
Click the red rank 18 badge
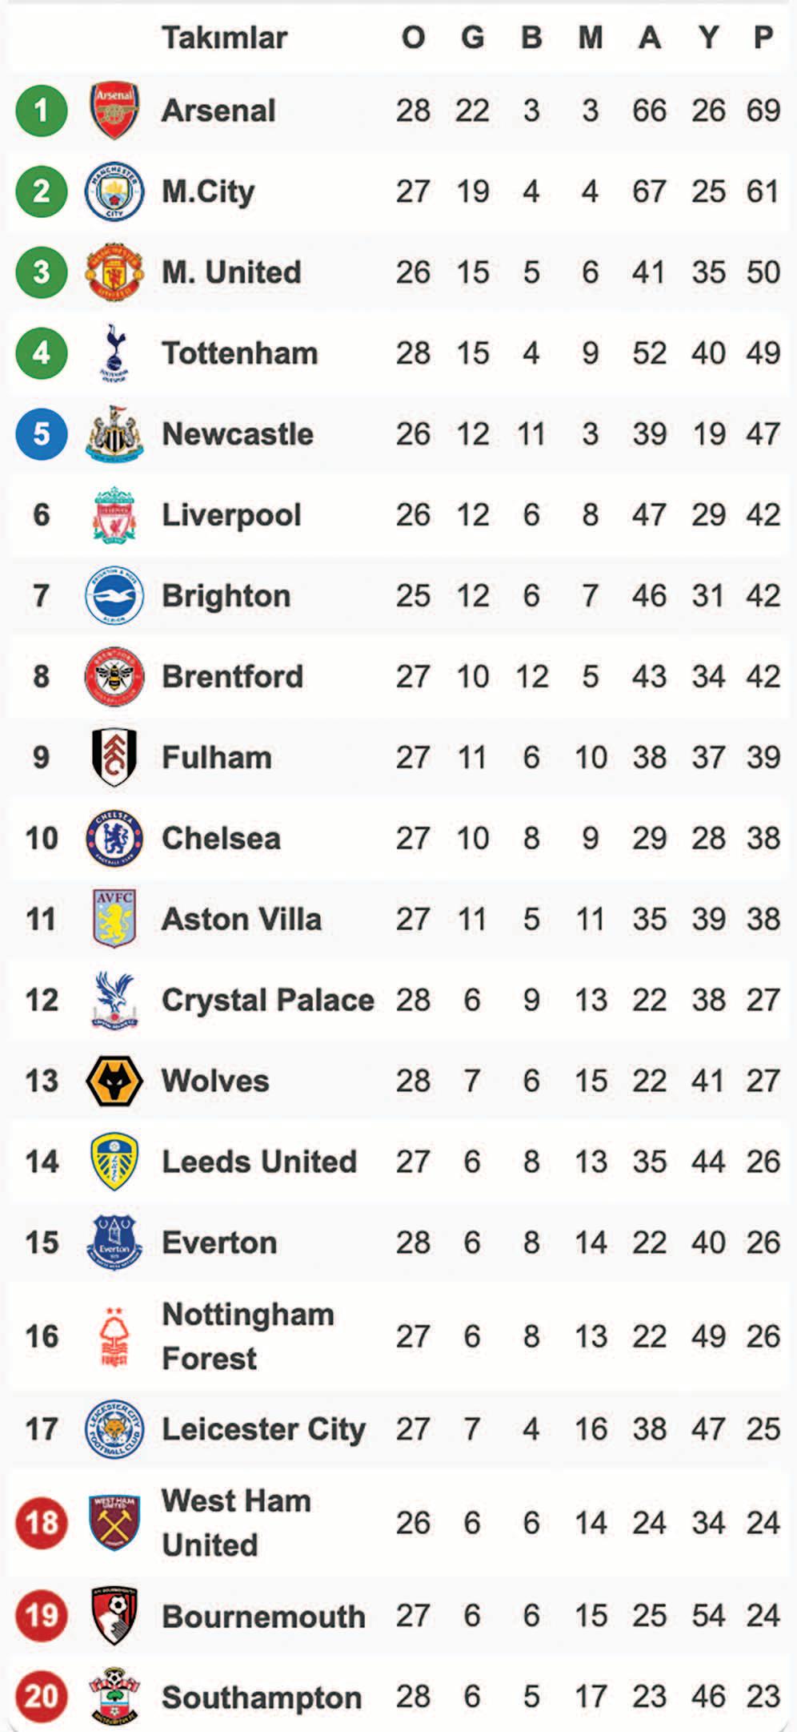41,1522
